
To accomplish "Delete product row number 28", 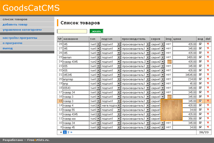I will (x=208, y=44).
